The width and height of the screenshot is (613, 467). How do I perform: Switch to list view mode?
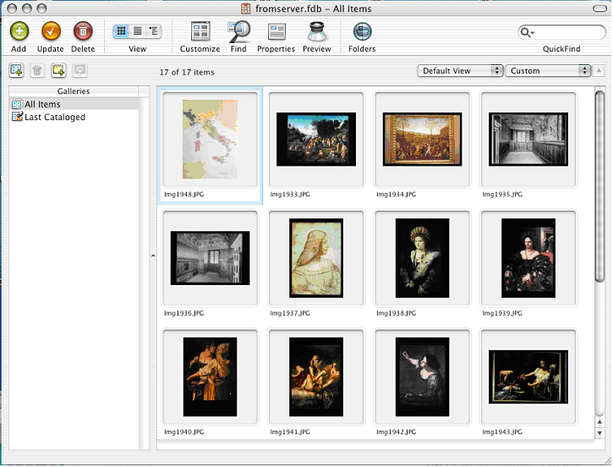[138, 31]
